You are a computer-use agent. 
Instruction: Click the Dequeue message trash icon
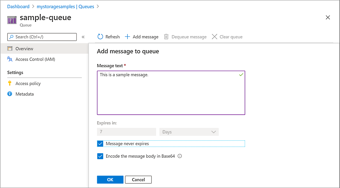pyautogui.click(x=166, y=37)
